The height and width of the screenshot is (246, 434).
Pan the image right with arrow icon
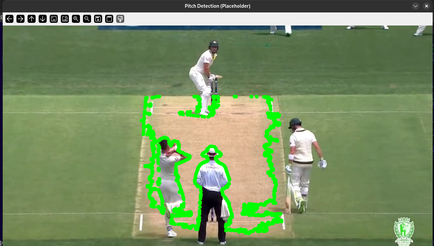[x=20, y=19]
